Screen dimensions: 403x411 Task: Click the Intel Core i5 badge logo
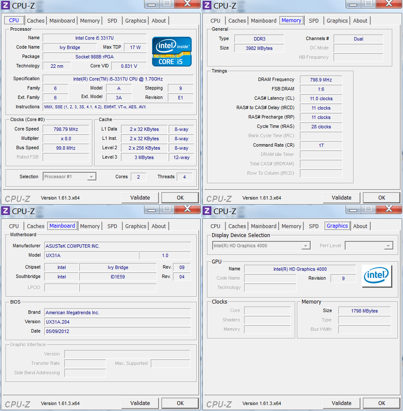click(x=172, y=52)
